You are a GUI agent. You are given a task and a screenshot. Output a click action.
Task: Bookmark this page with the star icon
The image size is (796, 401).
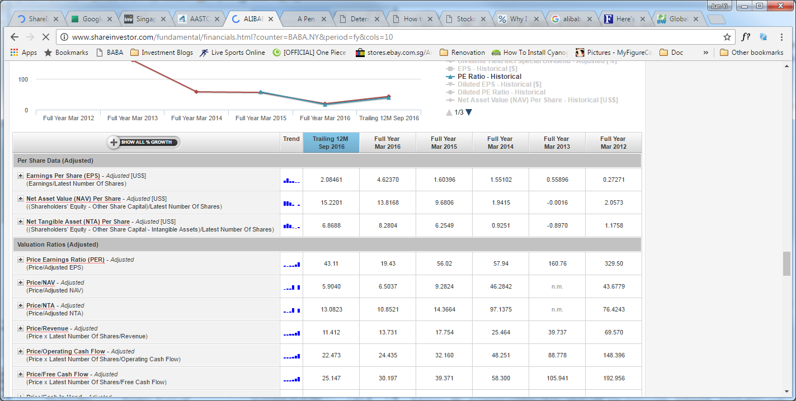click(727, 37)
